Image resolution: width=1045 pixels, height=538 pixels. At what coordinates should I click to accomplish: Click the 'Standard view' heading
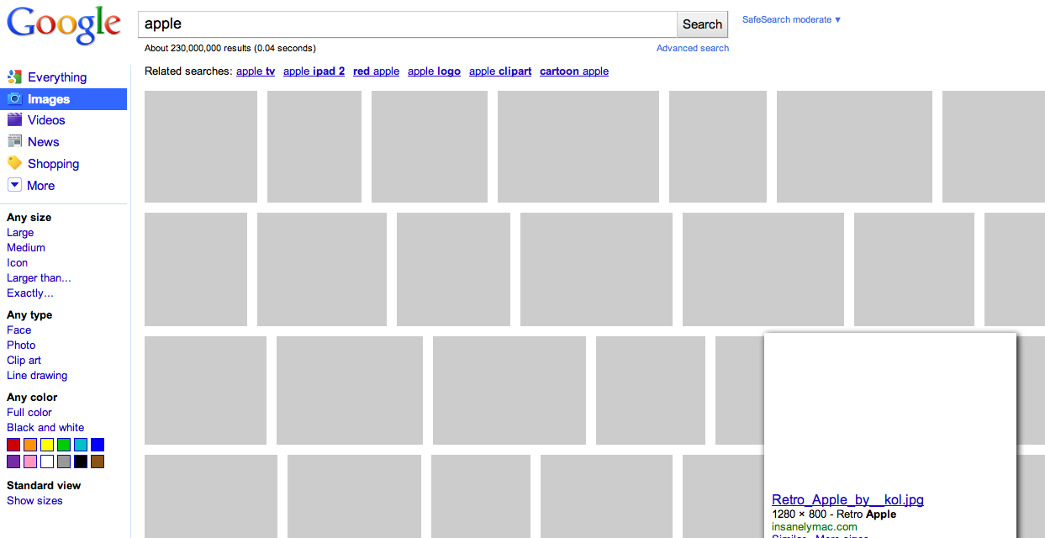click(44, 486)
